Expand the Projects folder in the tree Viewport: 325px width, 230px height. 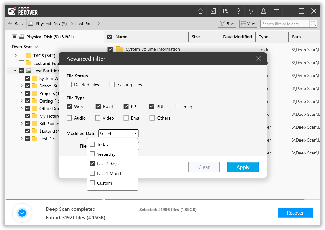pos(21,93)
